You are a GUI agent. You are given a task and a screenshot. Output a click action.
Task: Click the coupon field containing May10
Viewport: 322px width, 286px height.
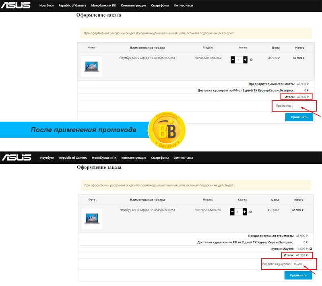[302, 264]
